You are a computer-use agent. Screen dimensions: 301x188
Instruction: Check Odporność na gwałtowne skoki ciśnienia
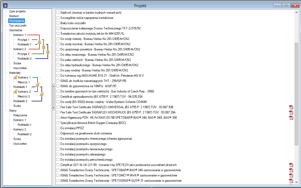coord(58,133)
